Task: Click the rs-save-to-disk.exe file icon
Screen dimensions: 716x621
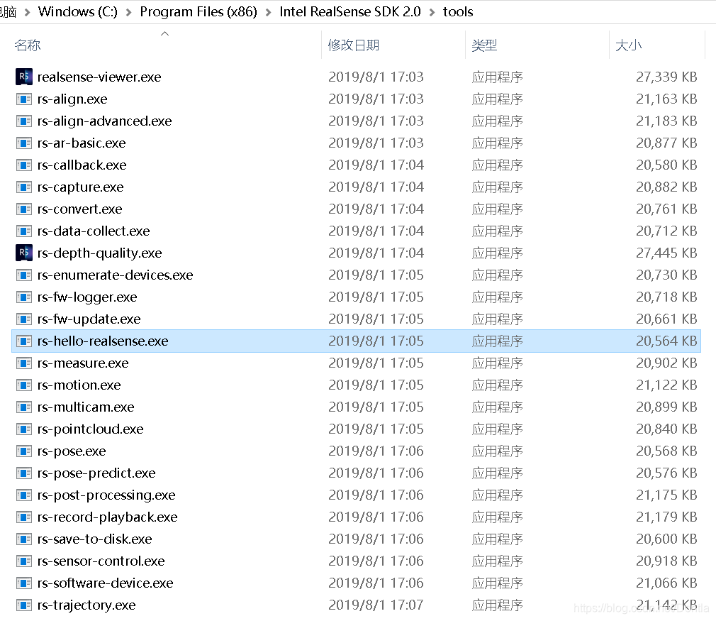Action: point(23,539)
